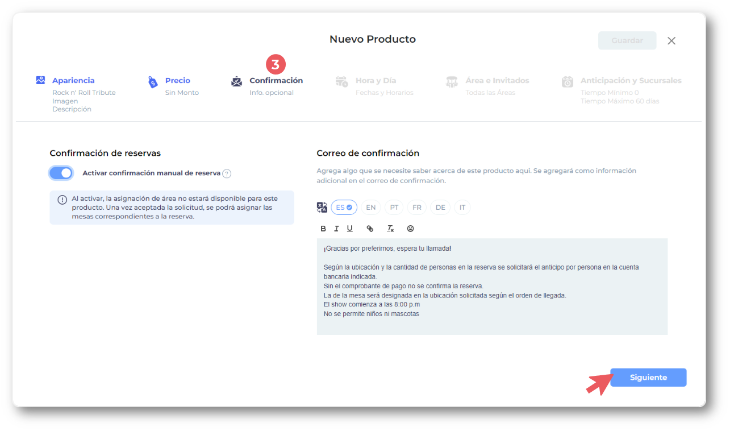Go to the Anticipación y Sucursales step

[x=631, y=81]
